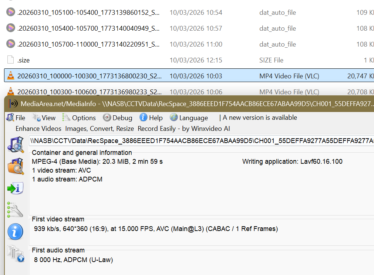Open the Options menu
Viewport: 374px width, 275px height.
point(79,118)
